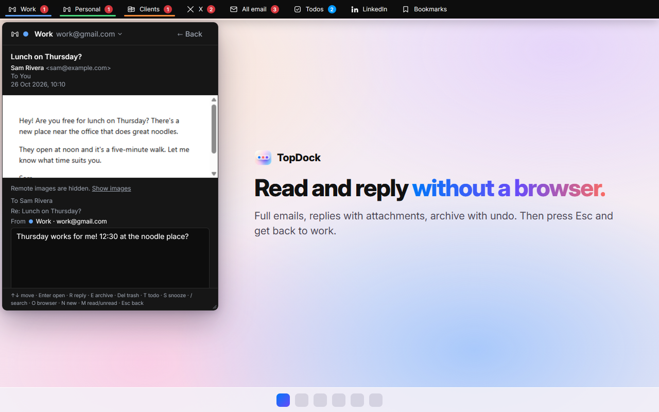Click into the reply message text box
Screen dimensions: 659x412
tap(110, 257)
